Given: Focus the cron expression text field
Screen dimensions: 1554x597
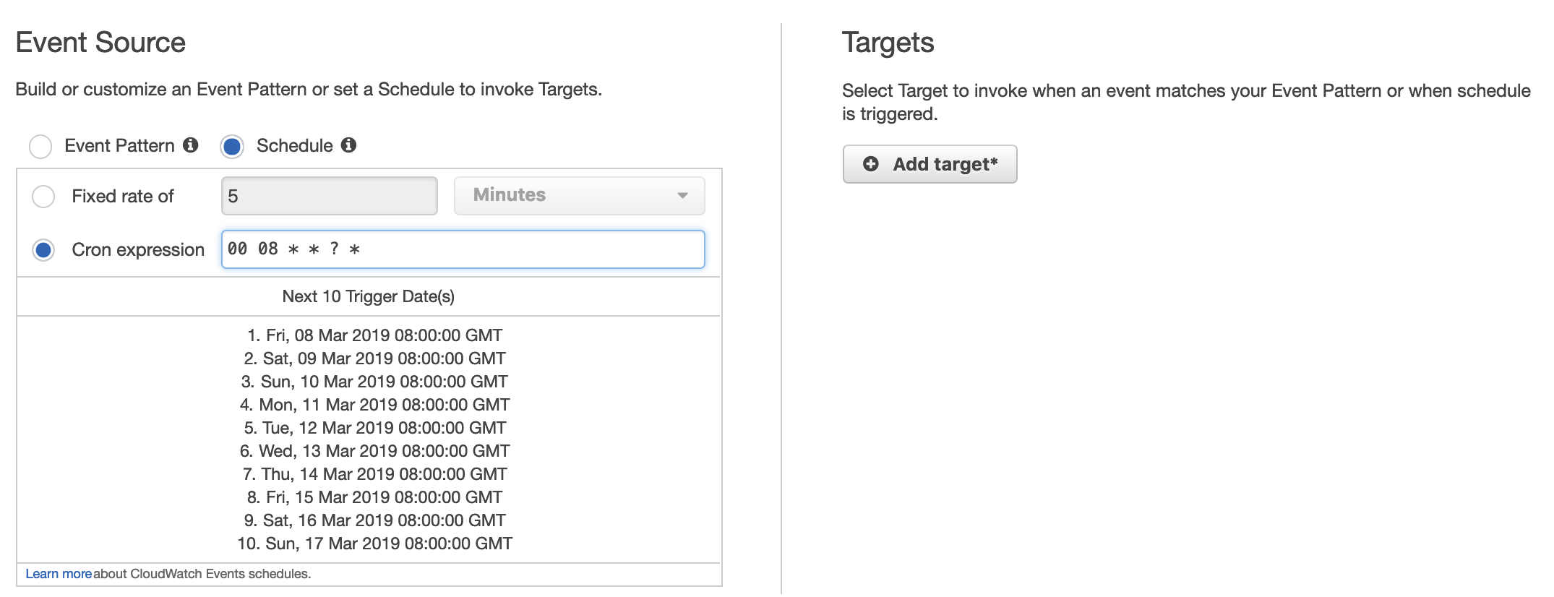Looking at the screenshot, I should tap(463, 249).
